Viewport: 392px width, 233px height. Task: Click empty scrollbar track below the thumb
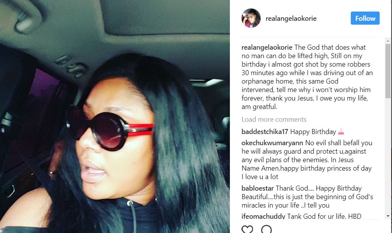click(x=388, y=155)
